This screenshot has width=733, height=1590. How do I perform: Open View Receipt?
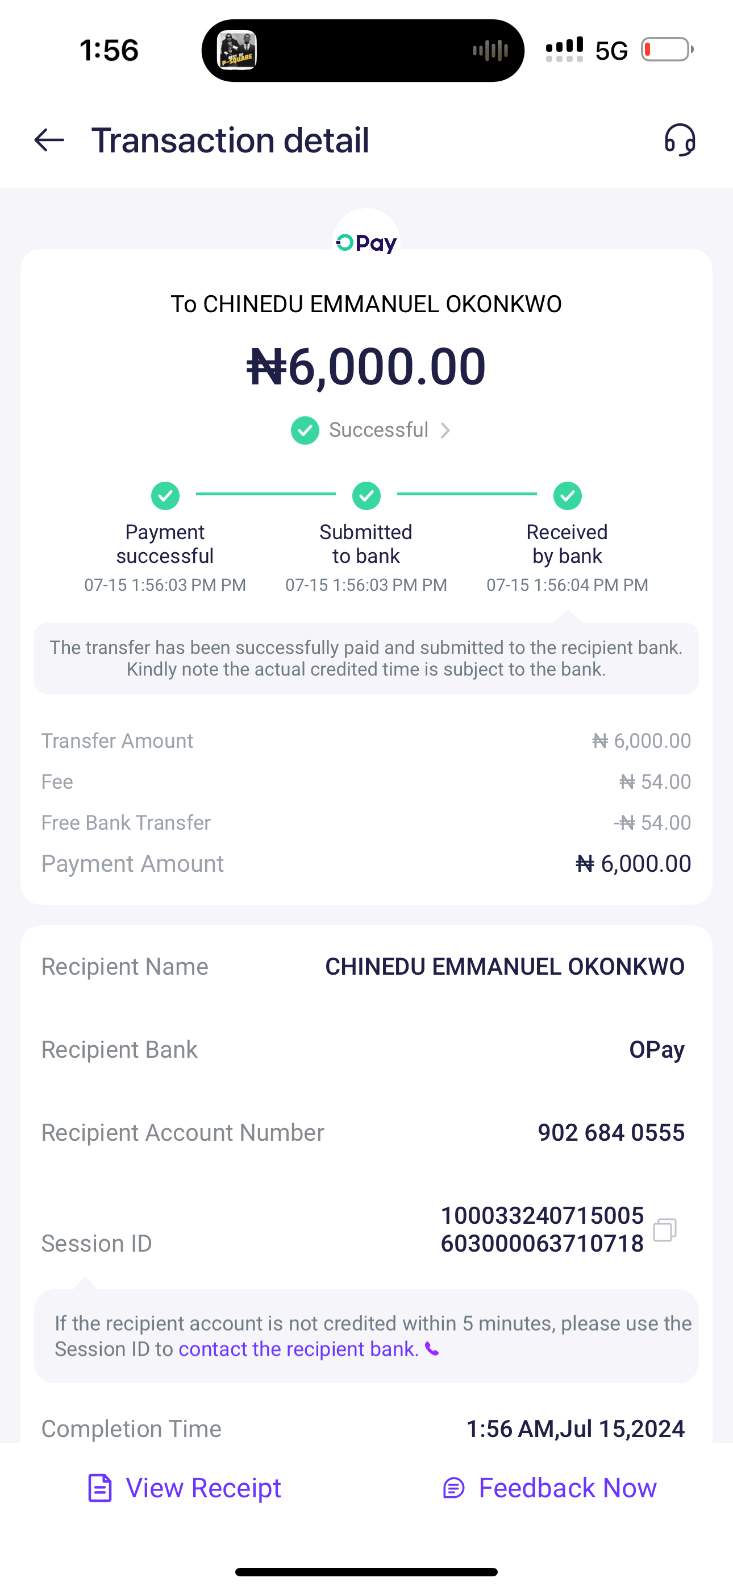coord(203,1488)
